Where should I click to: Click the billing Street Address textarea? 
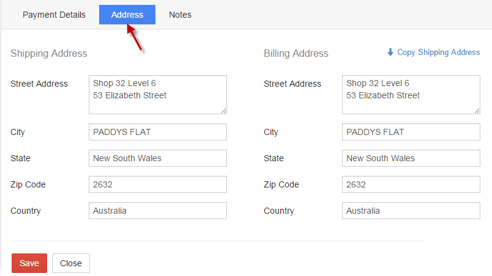point(411,95)
